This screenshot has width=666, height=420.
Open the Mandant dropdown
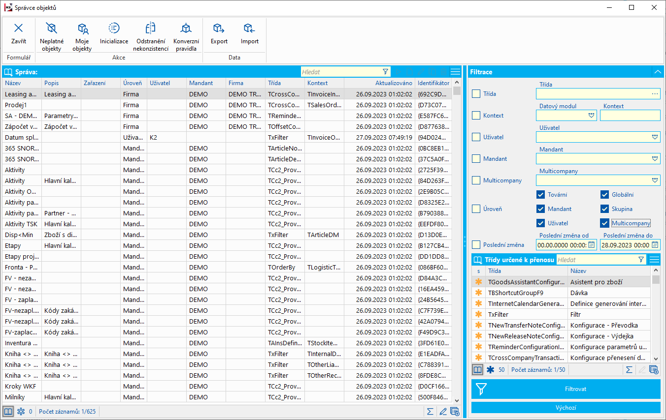click(x=655, y=159)
